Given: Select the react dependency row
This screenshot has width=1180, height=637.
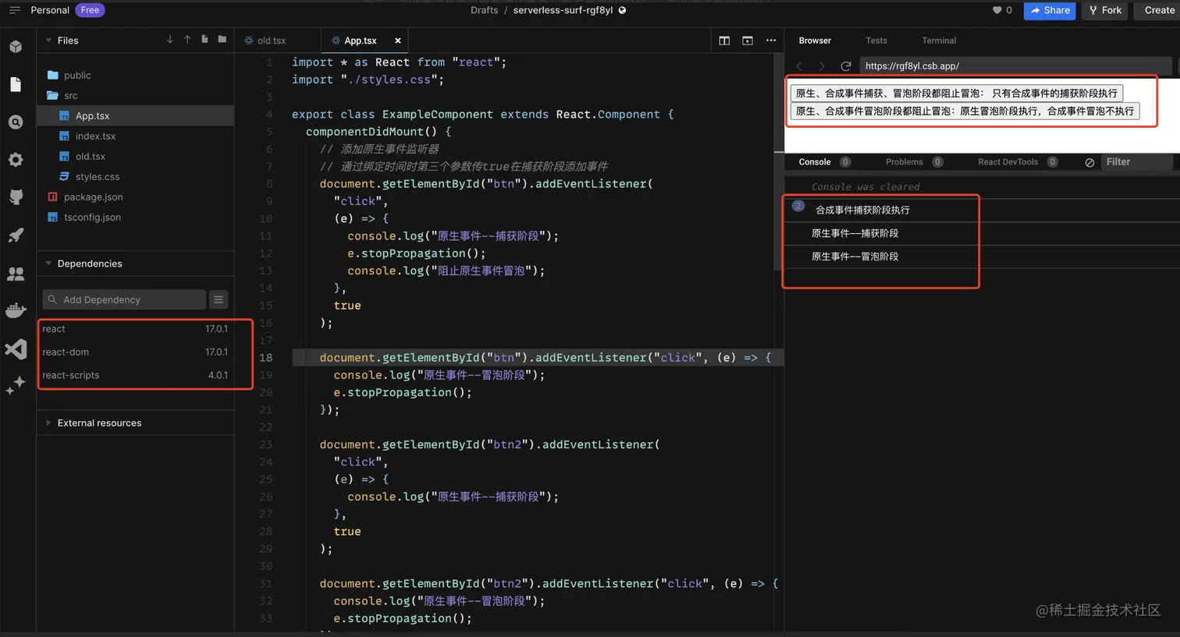Looking at the screenshot, I should point(136,329).
